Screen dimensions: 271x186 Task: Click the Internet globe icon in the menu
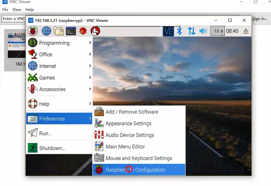pos(33,66)
